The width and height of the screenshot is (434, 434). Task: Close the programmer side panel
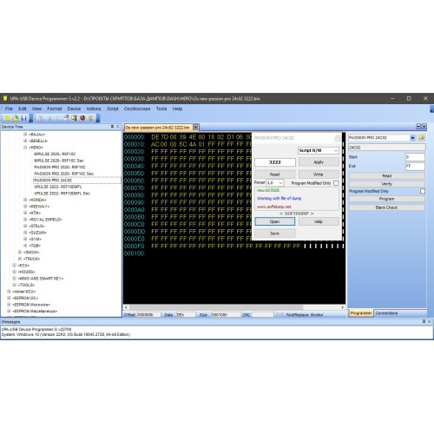click(x=424, y=127)
